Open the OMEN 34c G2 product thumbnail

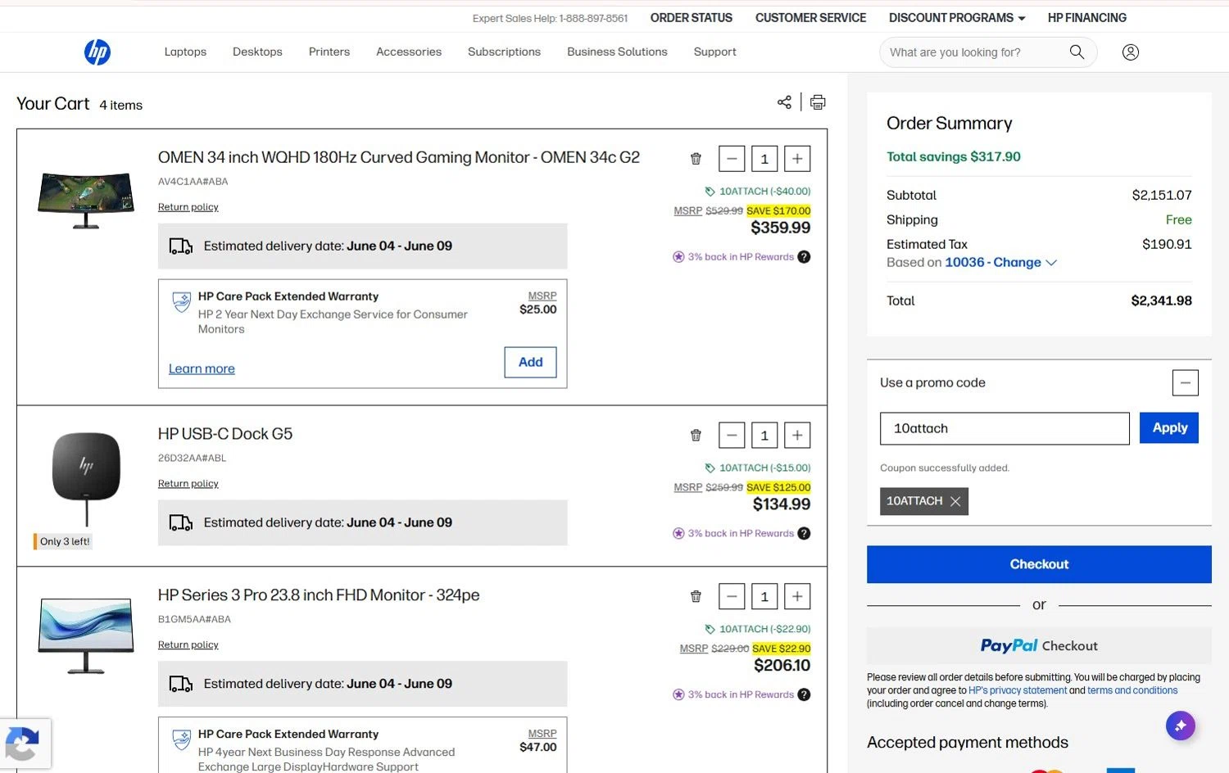pyautogui.click(x=86, y=201)
